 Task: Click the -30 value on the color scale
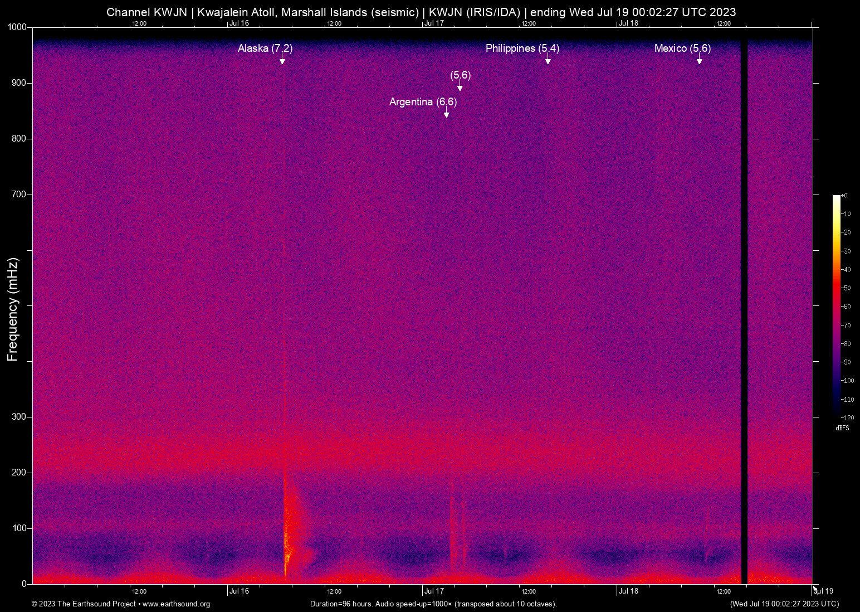click(x=846, y=251)
